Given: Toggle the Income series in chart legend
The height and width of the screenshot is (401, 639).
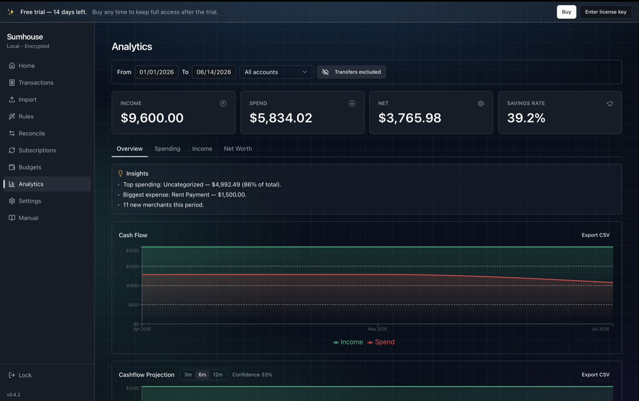Looking at the screenshot, I should point(348,342).
